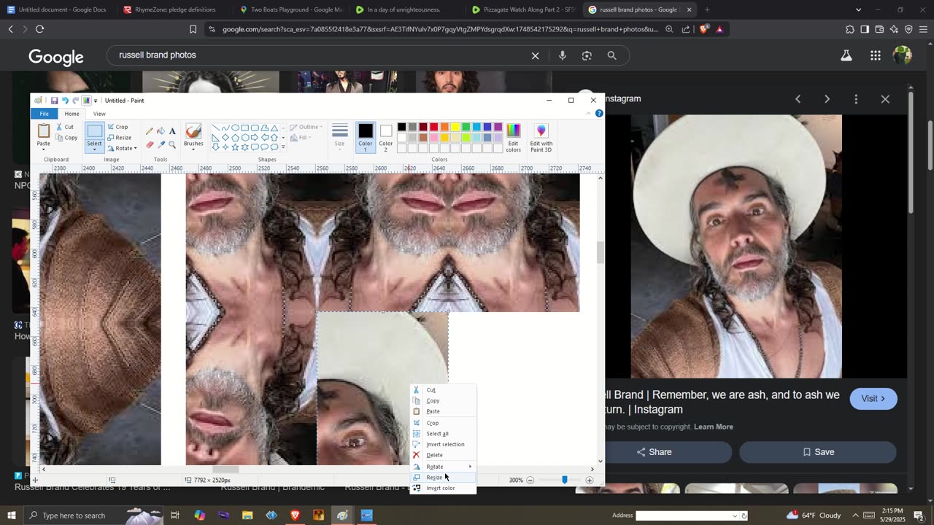Customize Quick Access Toolbar dropdown
The height and width of the screenshot is (525, 934).
[x=95, y=101]
